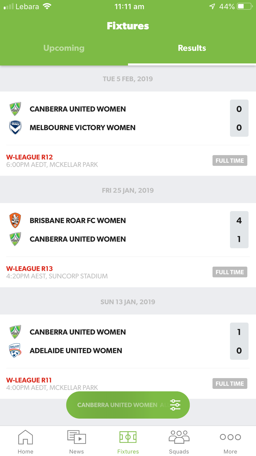Select the Results tab

[x=192, y=48]
